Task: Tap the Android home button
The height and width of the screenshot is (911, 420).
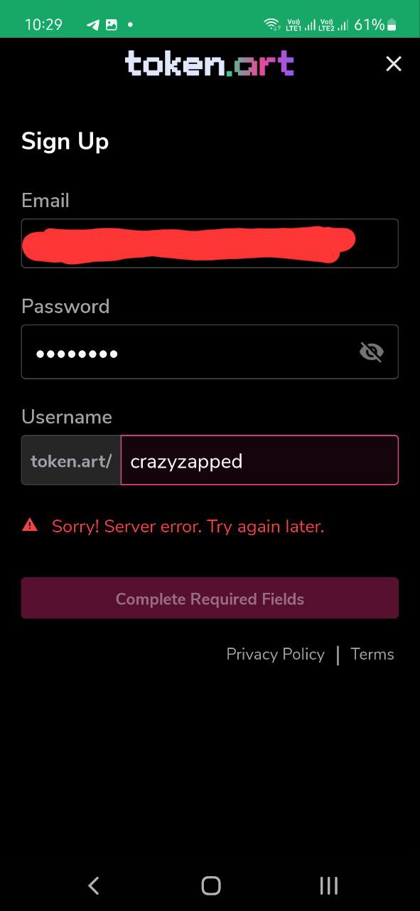Action: (x=211, y=885)
